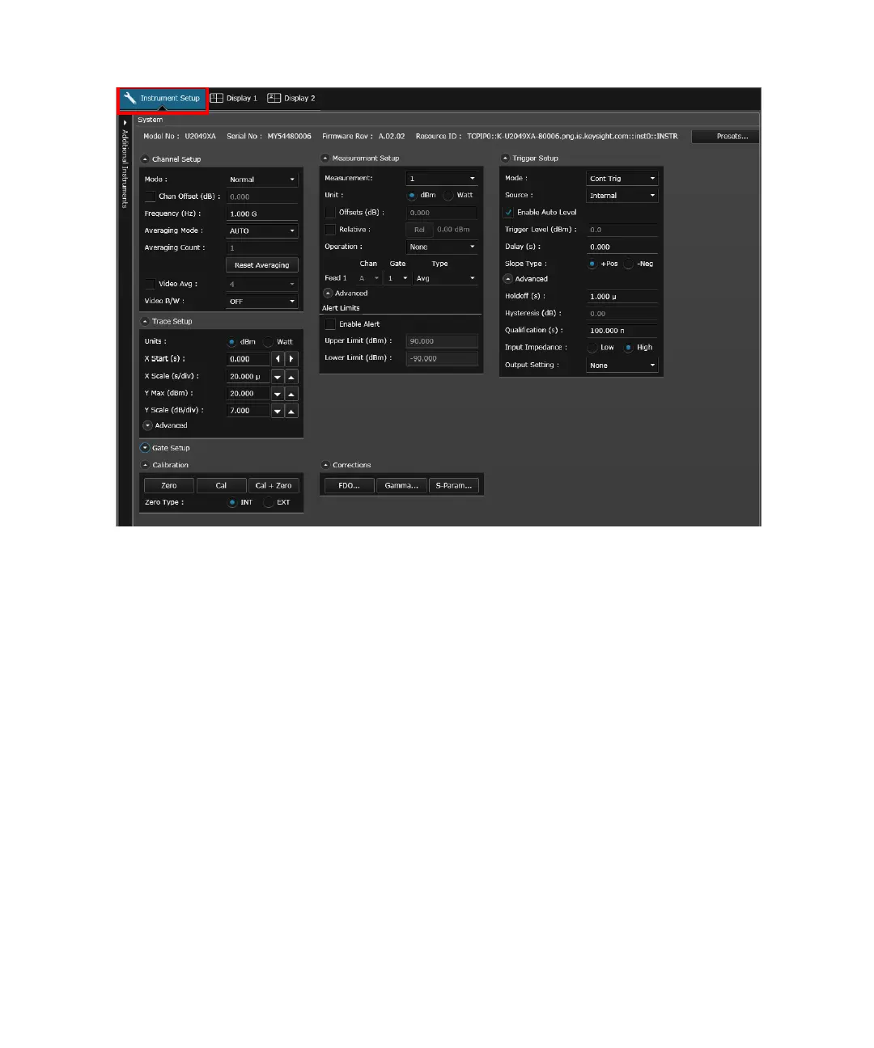
Task: Collapse the Trace Setup section
Action: (145, 322)
